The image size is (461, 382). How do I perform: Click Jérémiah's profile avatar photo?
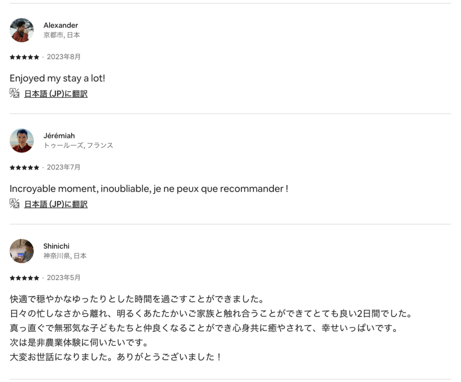[x=22, y=141]
